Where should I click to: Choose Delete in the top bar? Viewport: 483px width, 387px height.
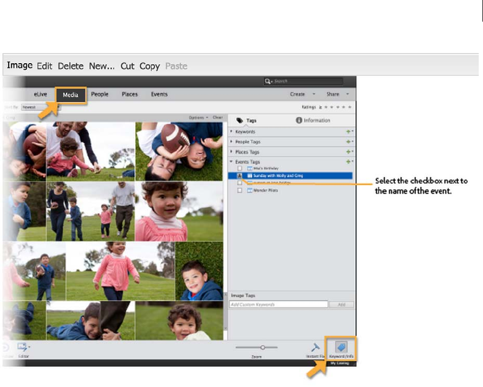click(x=70, y=66)
